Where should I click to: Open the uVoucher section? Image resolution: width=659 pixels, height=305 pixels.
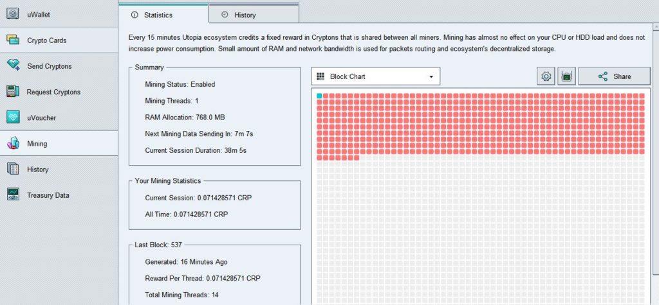59,118
